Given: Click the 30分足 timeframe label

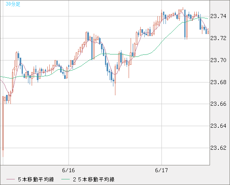Looking at the screenshot, I should click(13, 4).
